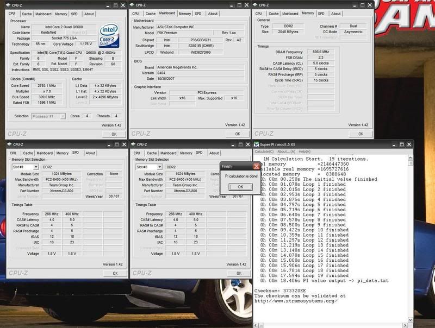Open the SPD tab in the window showing Motherboard details
The width and height of the screenshot is (435, 328).
pyautogui.click(x=199, y=14)
